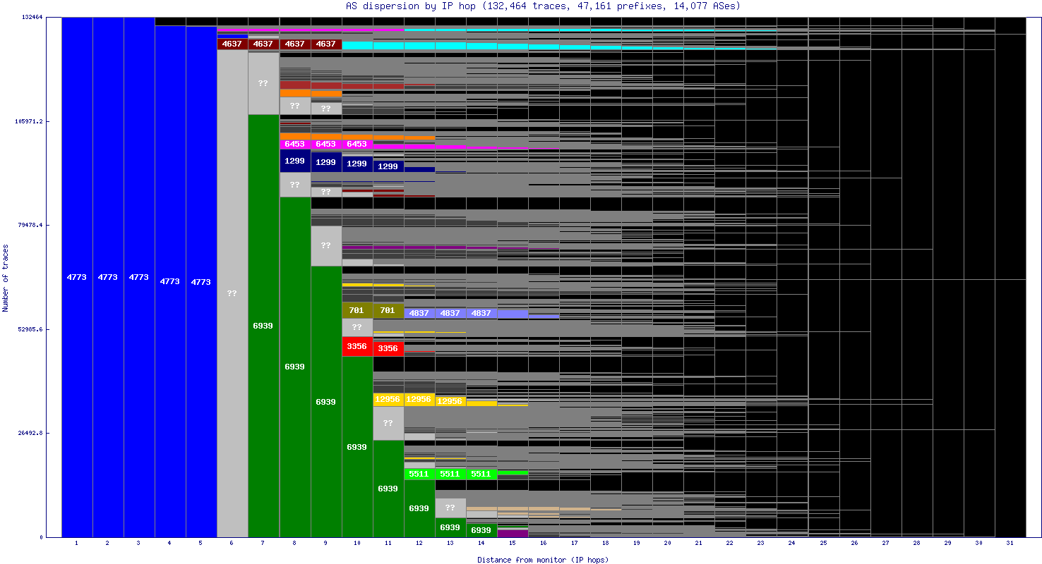
Task: Click the '??' segment at hop 13
Action: click(x=450, y=508)
